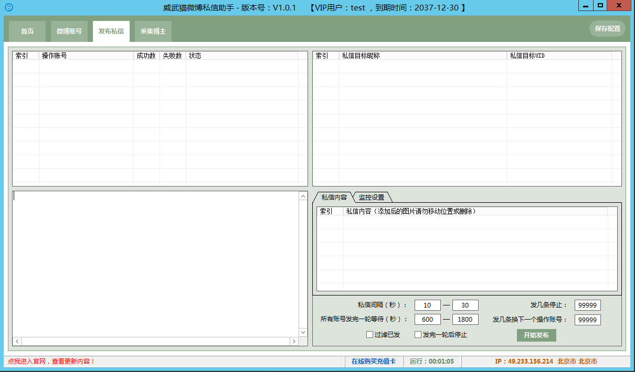
Task: Click the 私信目标UID column header
Action: coord(559,56)
